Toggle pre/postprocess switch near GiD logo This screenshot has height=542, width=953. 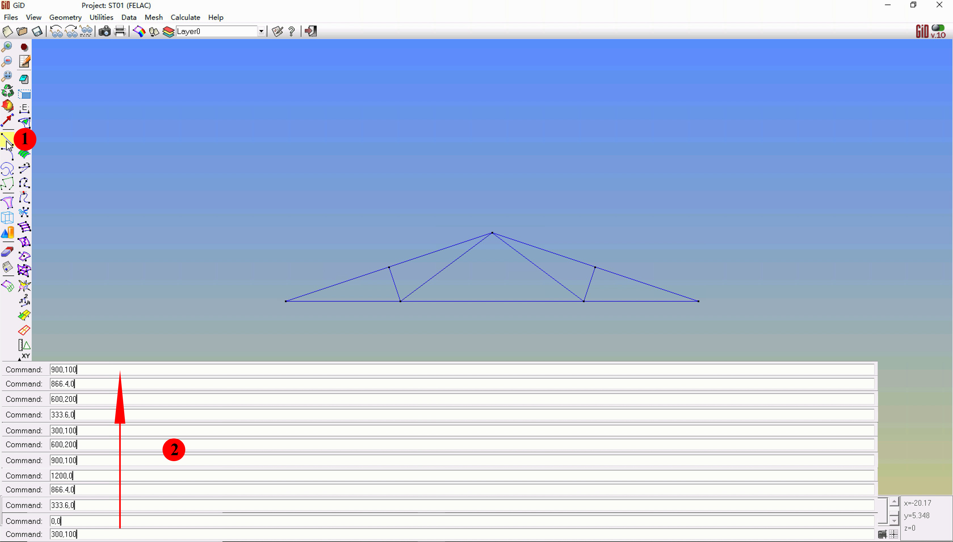point(938,28)
